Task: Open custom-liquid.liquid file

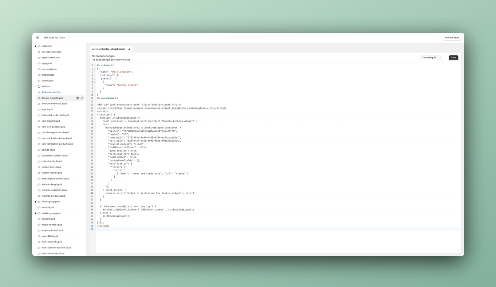Action: click(52, 173)
